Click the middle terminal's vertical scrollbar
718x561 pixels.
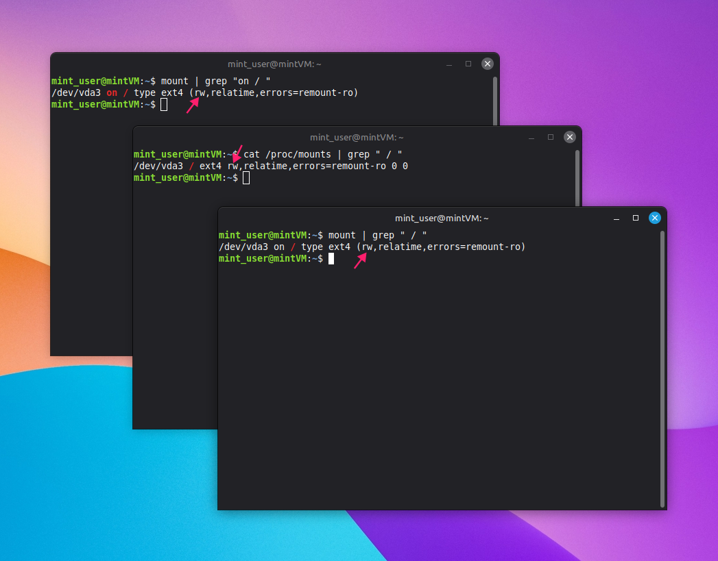tap(577, 178)
